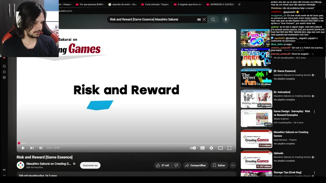Viewport: 326px width, 183px height.
Task: Switch to theater mode
Action: tap(220, 148)
